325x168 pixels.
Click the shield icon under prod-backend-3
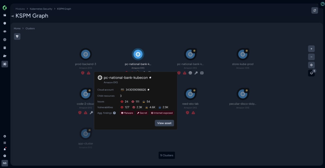point(83,73)
